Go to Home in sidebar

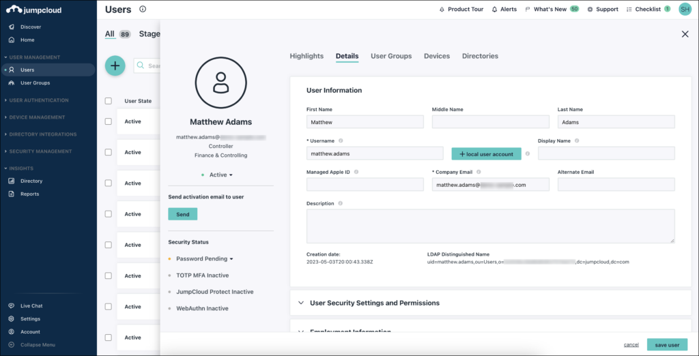tap(27, 40)
